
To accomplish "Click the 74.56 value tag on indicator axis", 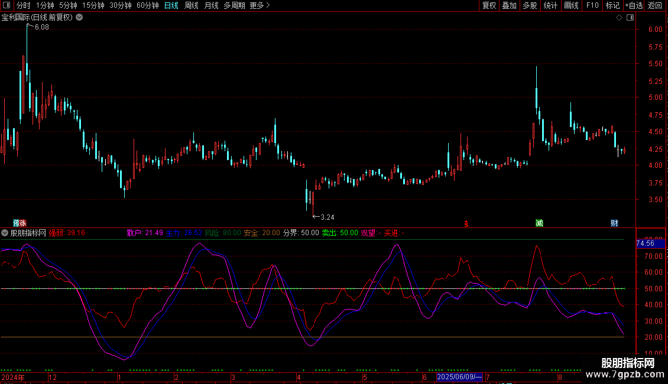I will click(x=645, y=243).
